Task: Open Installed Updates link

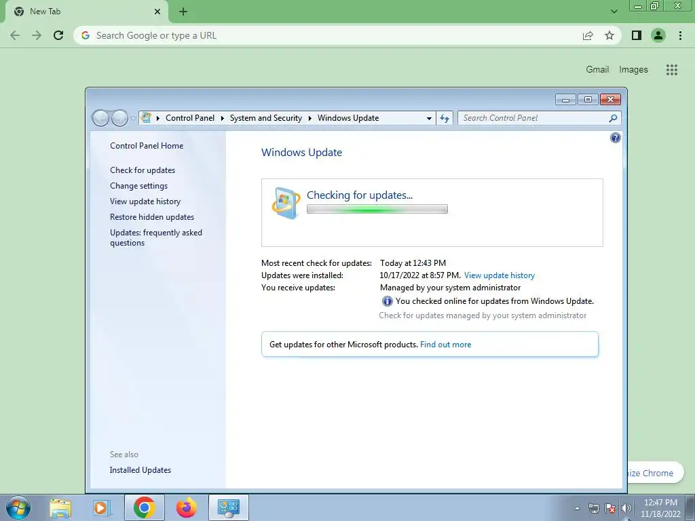Action: (x=140, y=470)
